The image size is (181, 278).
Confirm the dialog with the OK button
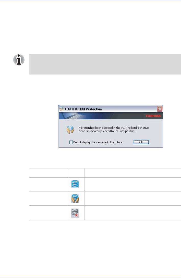(141, 142)
